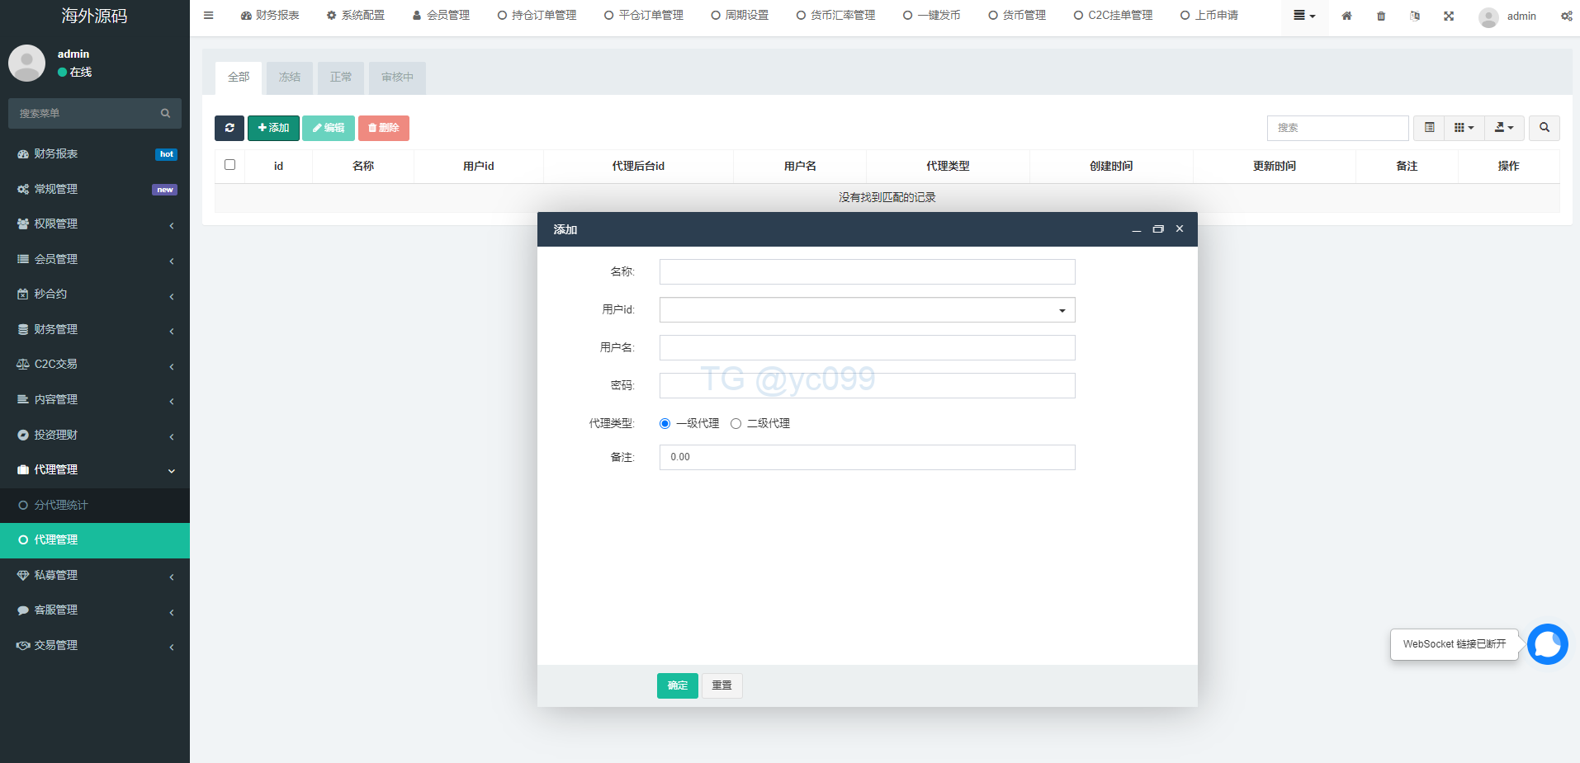
Task: Toggle sidebar with the hamburger menu icon
Action: pos(209,16)
